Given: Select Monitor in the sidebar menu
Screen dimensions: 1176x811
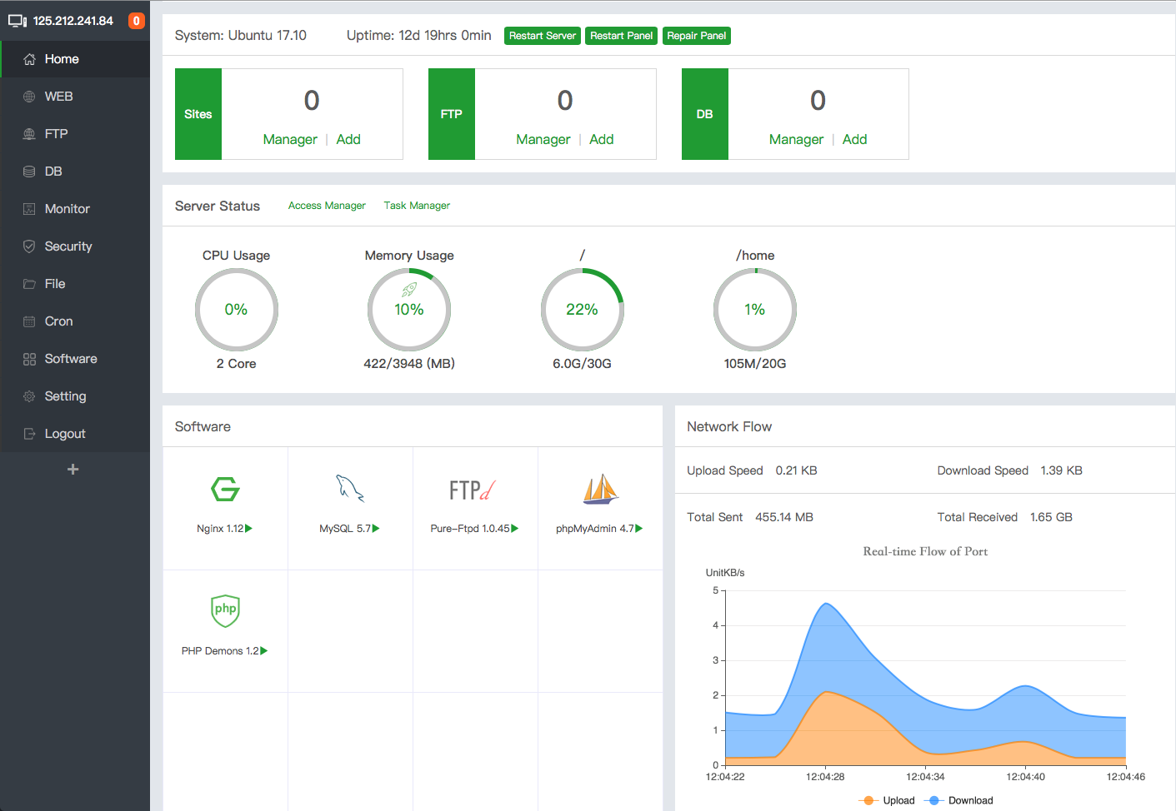Looking at the screenshot, I should point(75,209).
